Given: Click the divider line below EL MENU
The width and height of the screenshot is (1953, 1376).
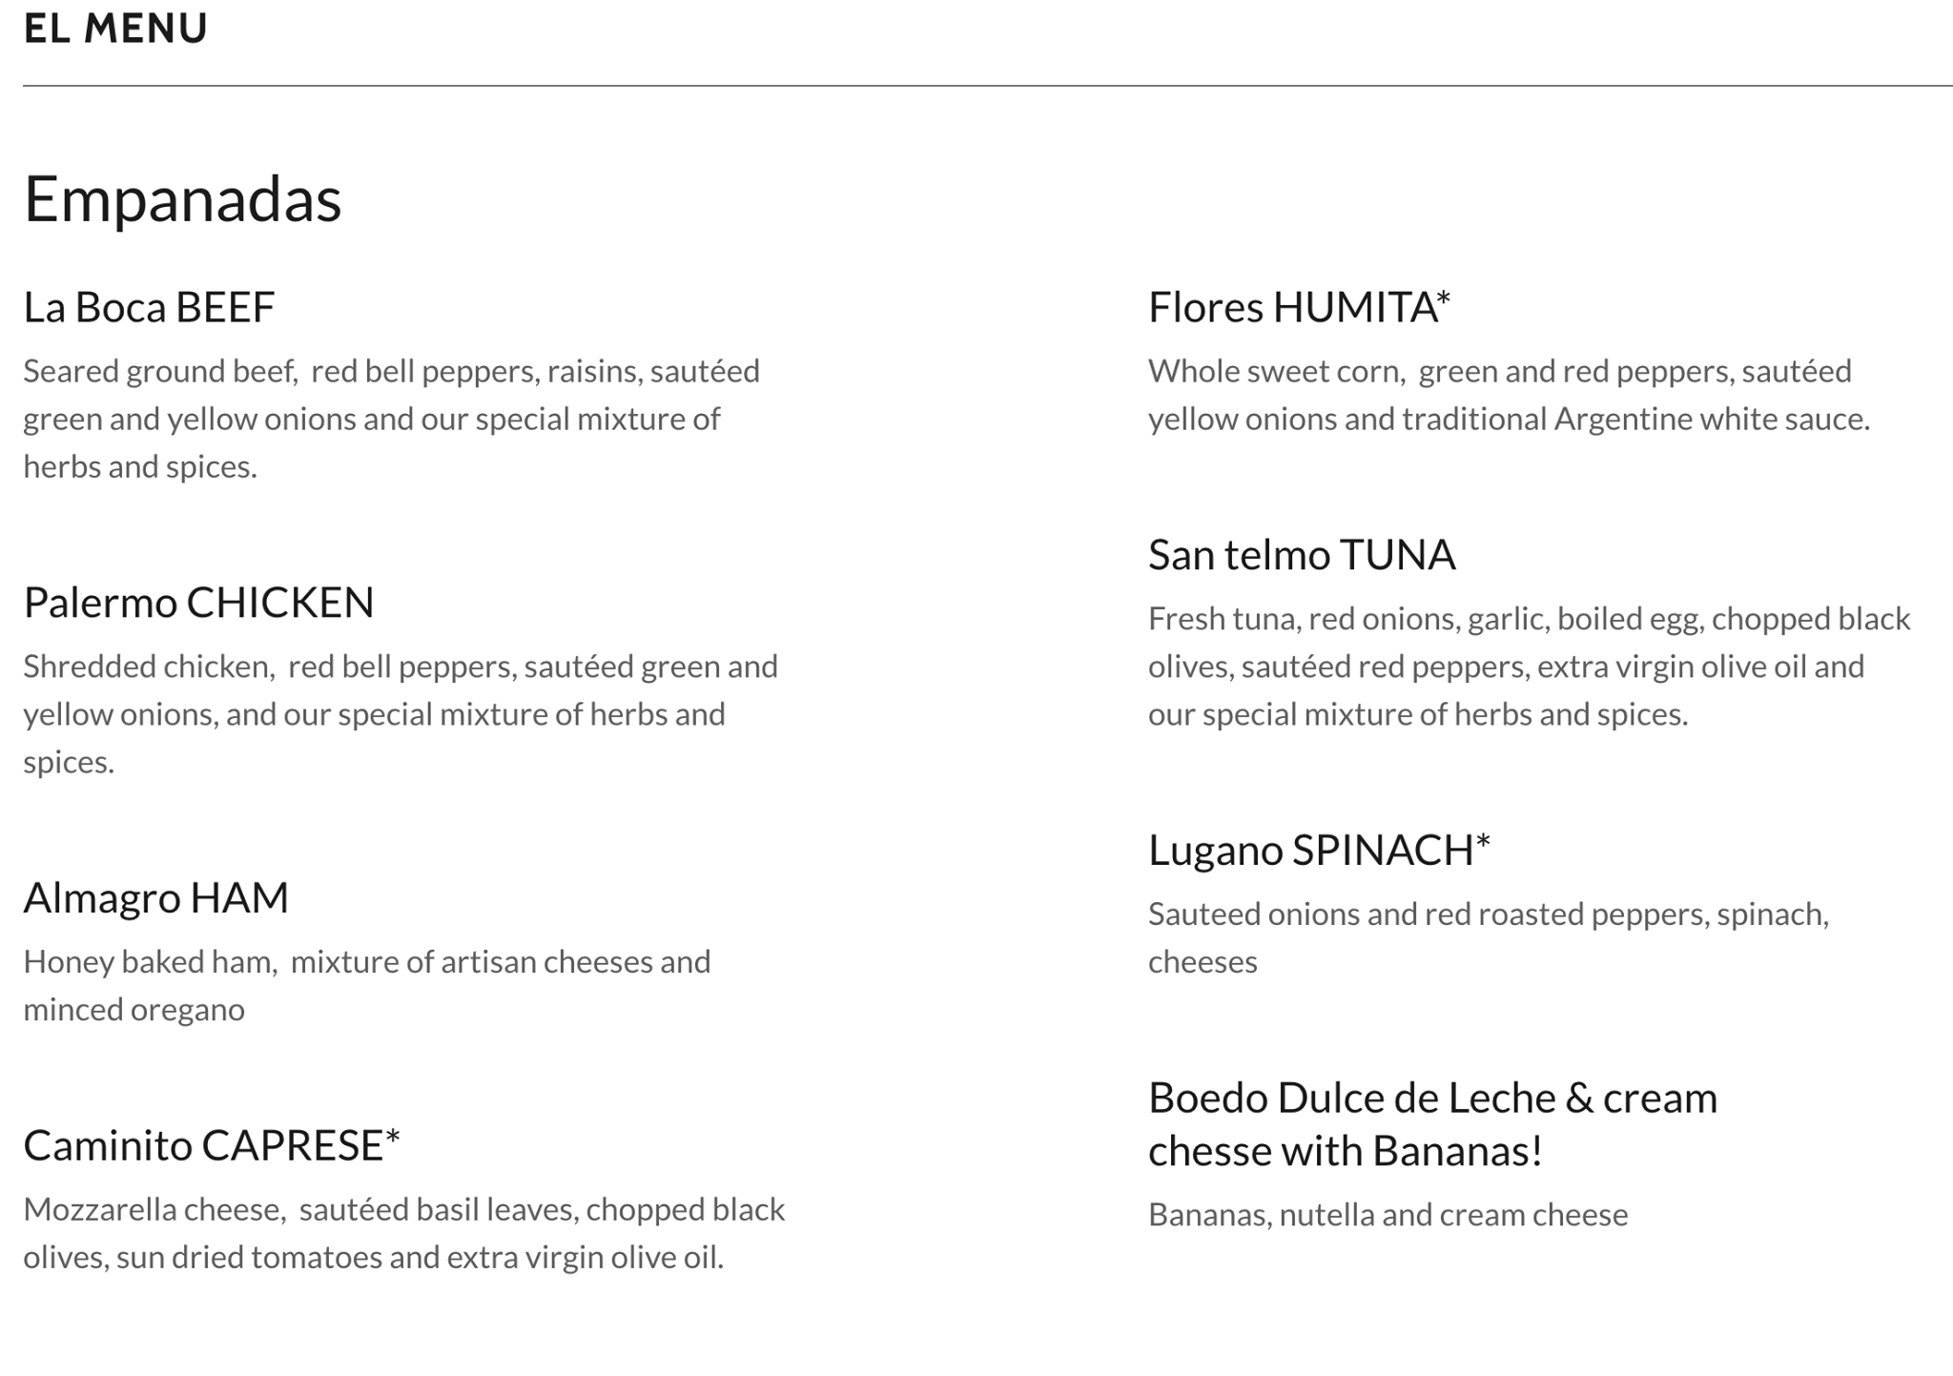Looking at the screenshot, I should [x=987, y=86].
